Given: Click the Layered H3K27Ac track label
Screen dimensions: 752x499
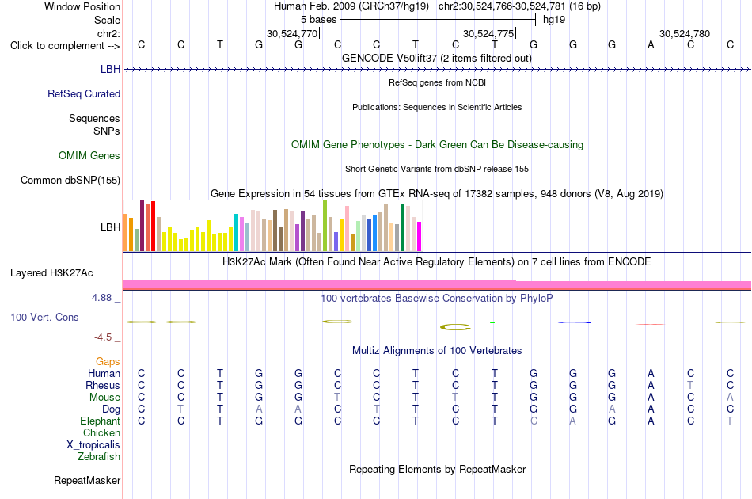Looking at the screenshot, I should (x=51, y=273).
